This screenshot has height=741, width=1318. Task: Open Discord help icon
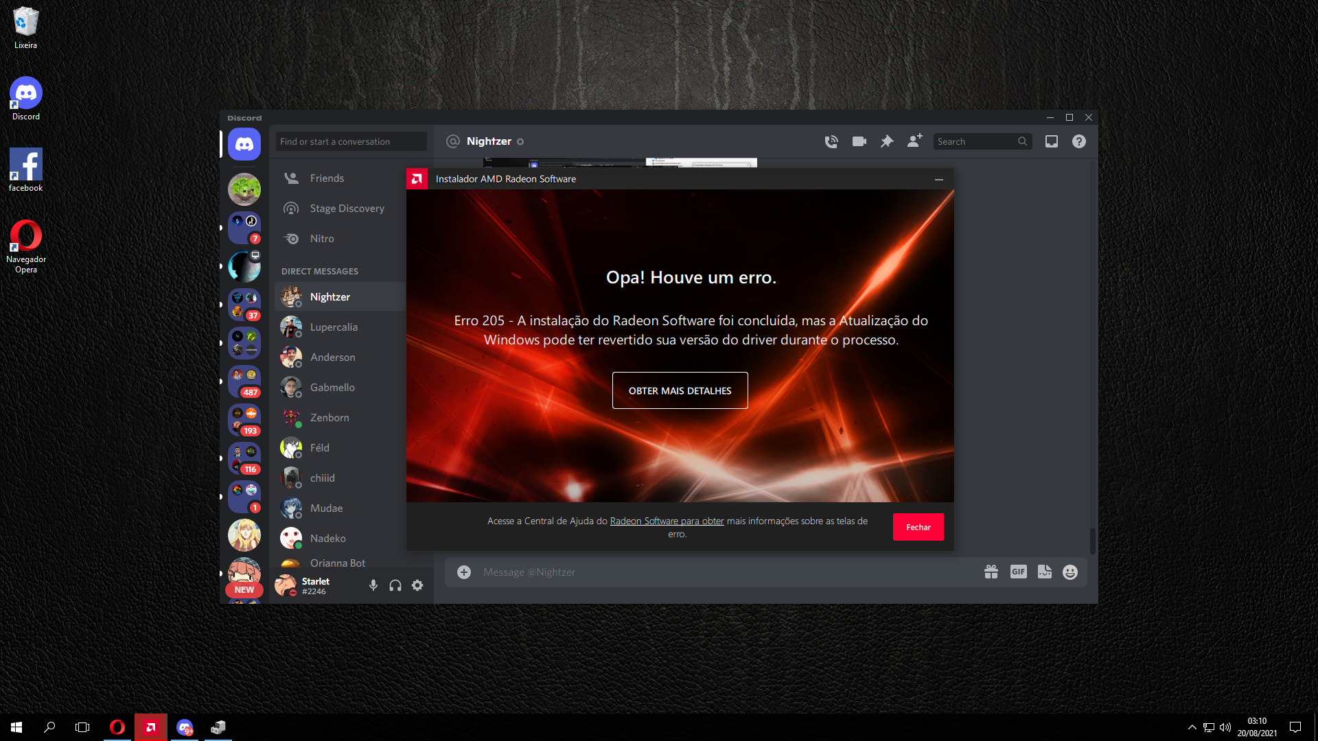point(1079,141)
